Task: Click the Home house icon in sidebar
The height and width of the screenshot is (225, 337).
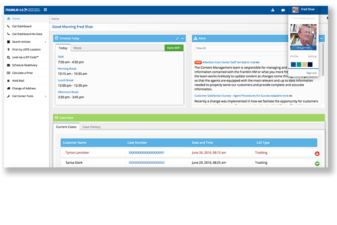Action: (9, 18)
